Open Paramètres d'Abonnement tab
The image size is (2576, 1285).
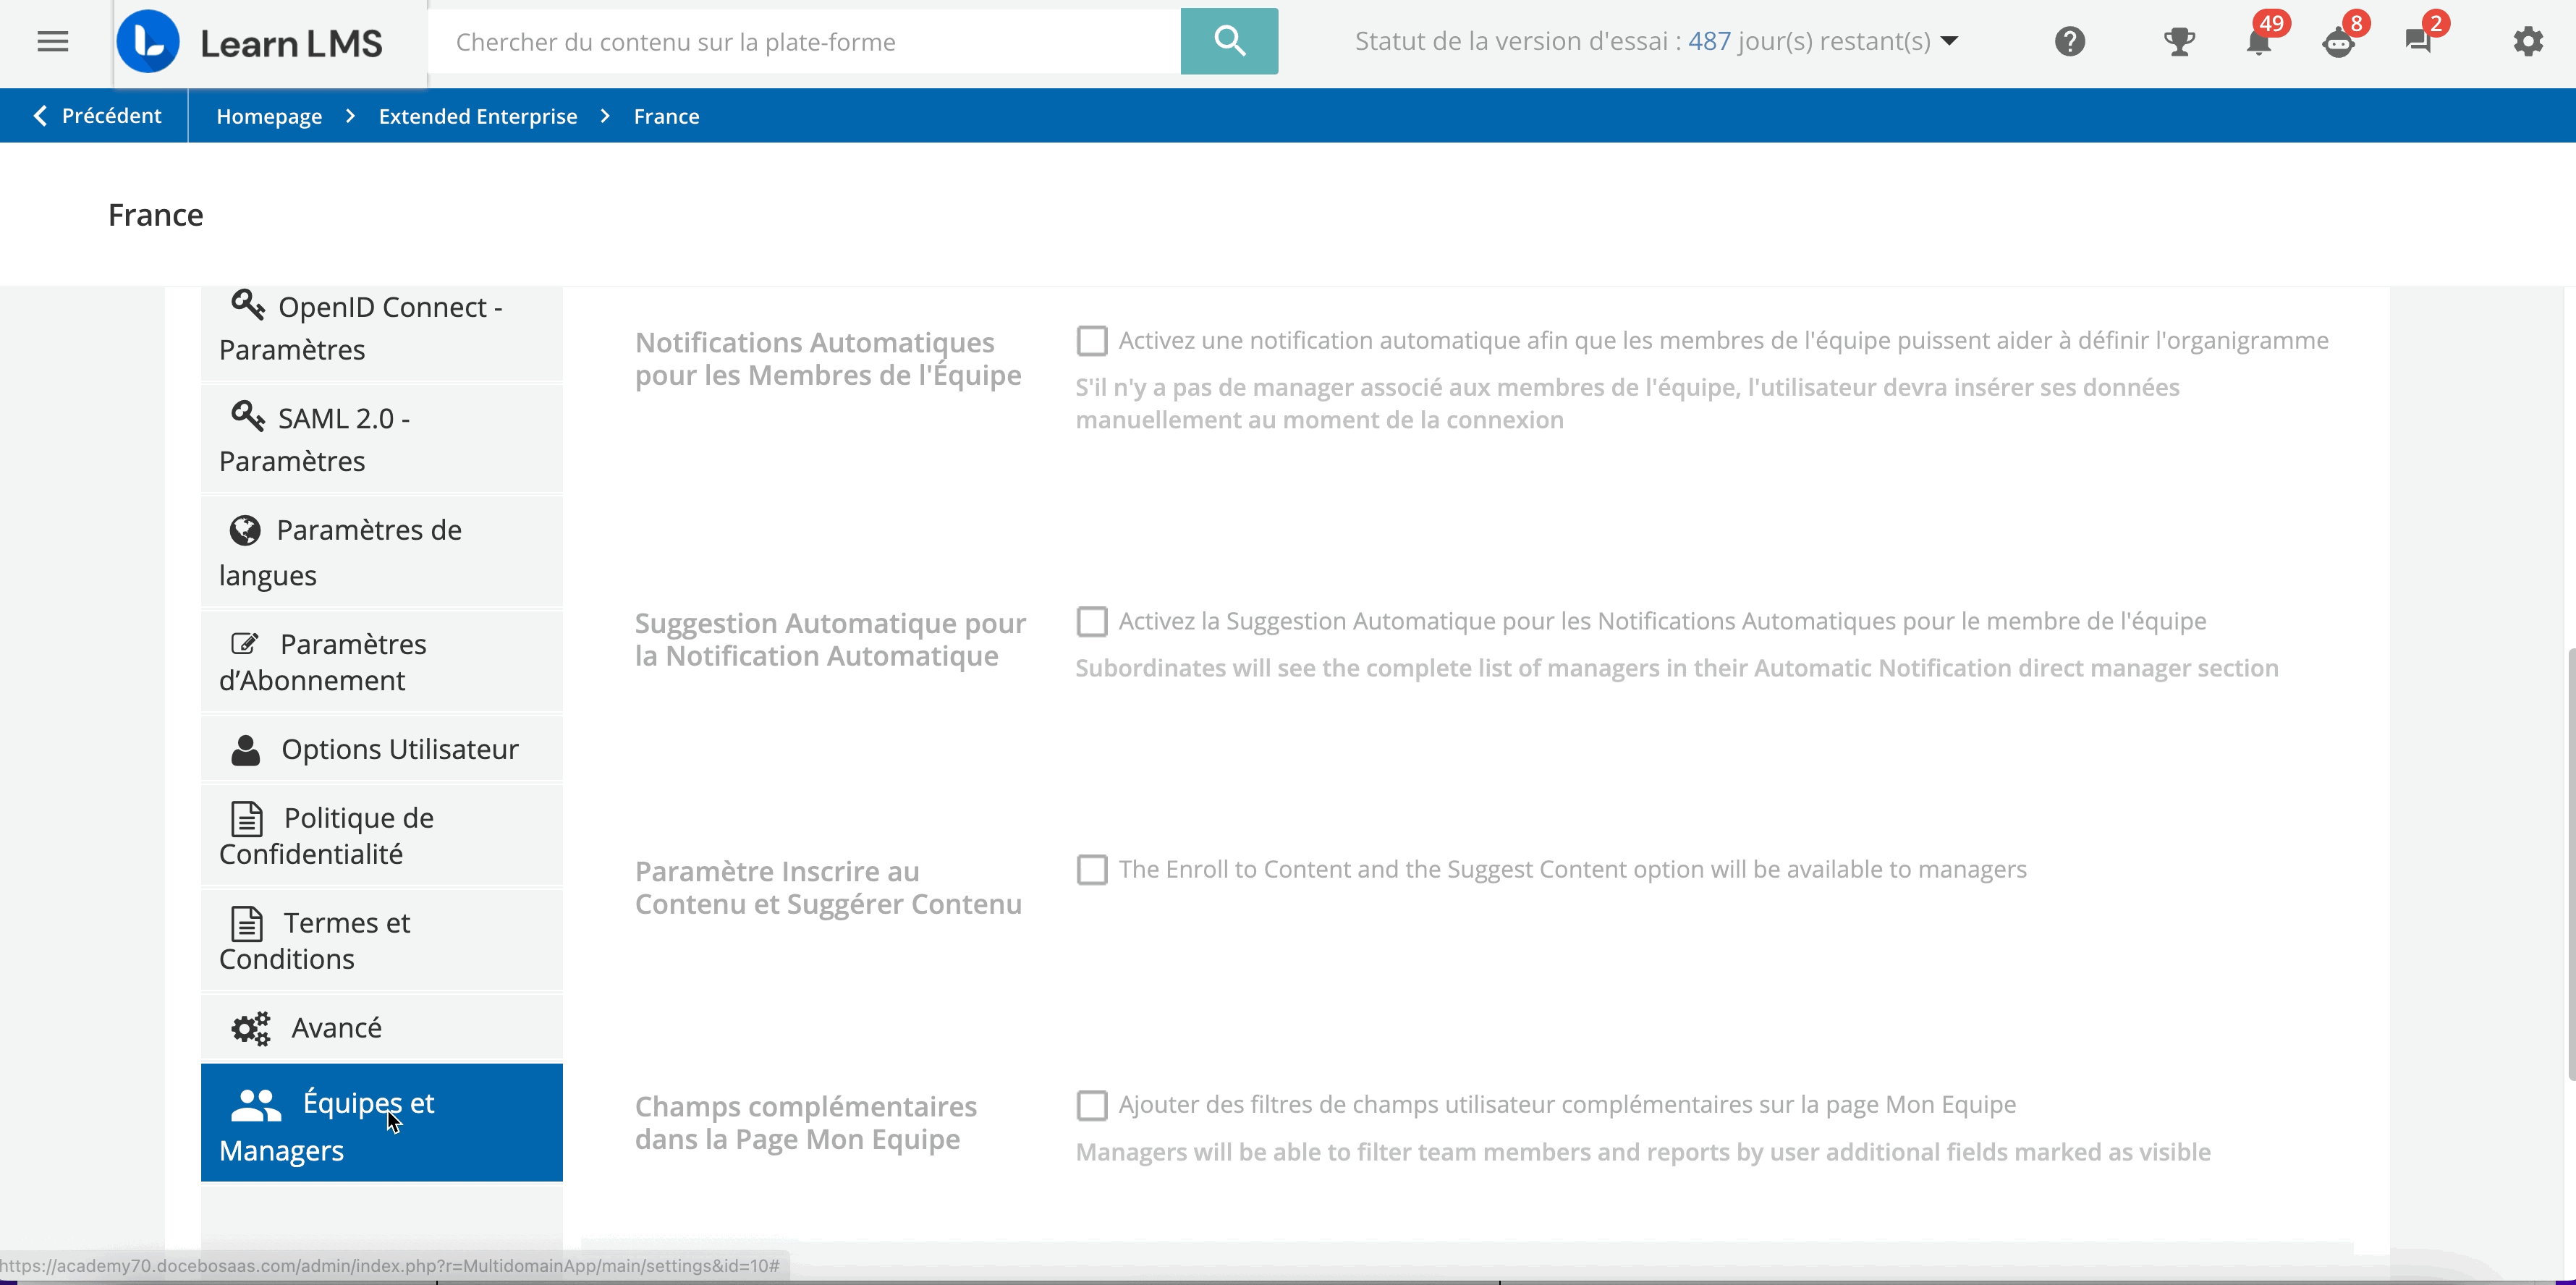382,661
